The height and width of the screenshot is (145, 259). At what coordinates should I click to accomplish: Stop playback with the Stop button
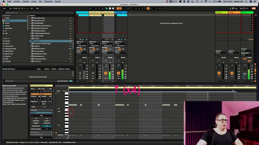click(110, 8)
